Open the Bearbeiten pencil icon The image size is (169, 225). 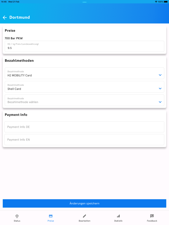click(84, 216)
